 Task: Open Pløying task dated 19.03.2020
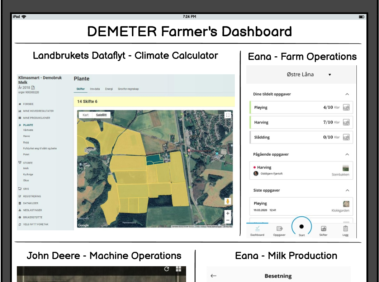301,207
